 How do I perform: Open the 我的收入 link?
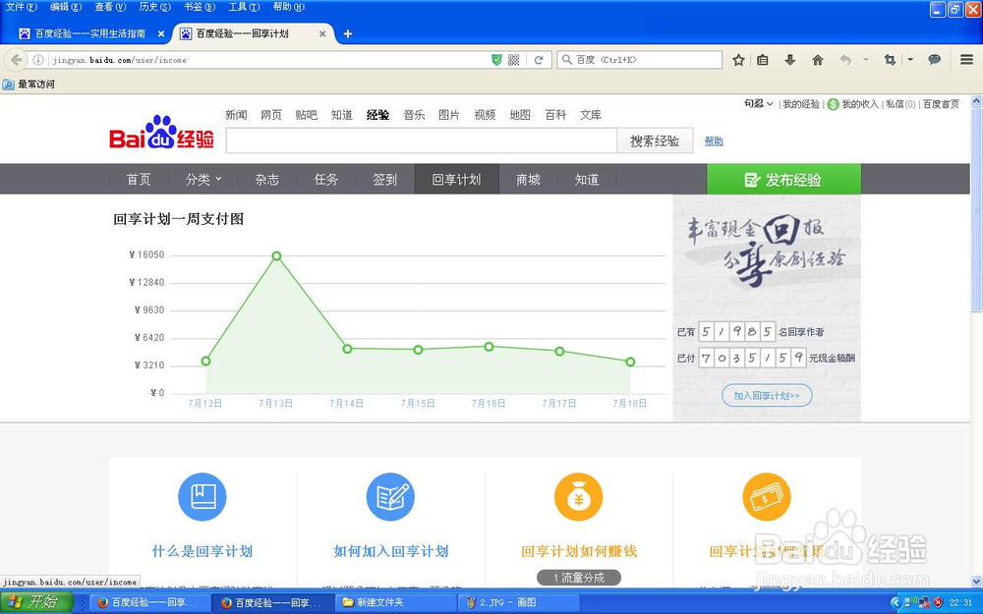click(859, 104)
